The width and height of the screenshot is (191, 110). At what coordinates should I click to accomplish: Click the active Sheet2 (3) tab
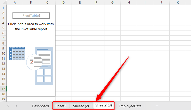[x=103, y=105]
